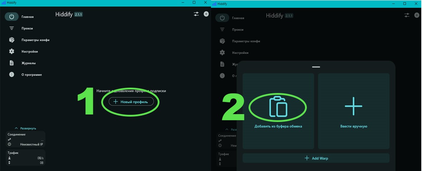Image resolution: width=422 pixels, height=171 pixels.
Task: Maximize the left Hiddify window
Action: pyautogui.click(x=194, y=3)
